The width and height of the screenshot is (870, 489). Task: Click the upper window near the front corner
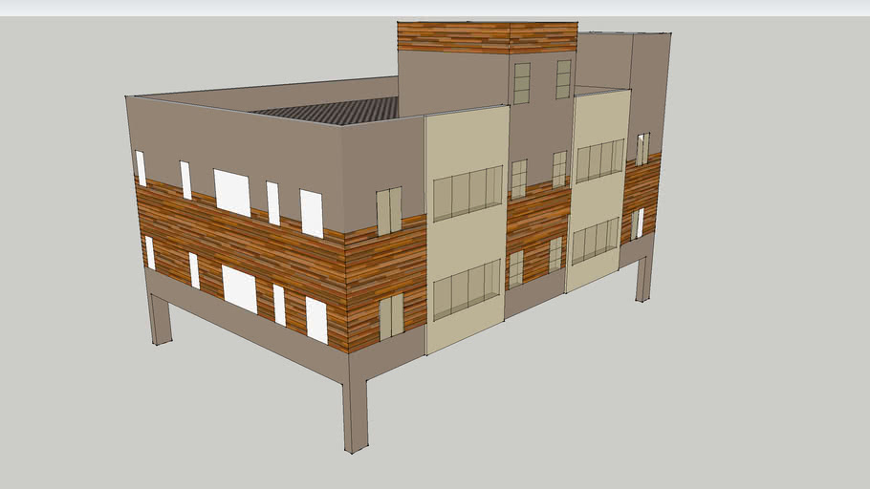tap(388, 211)
